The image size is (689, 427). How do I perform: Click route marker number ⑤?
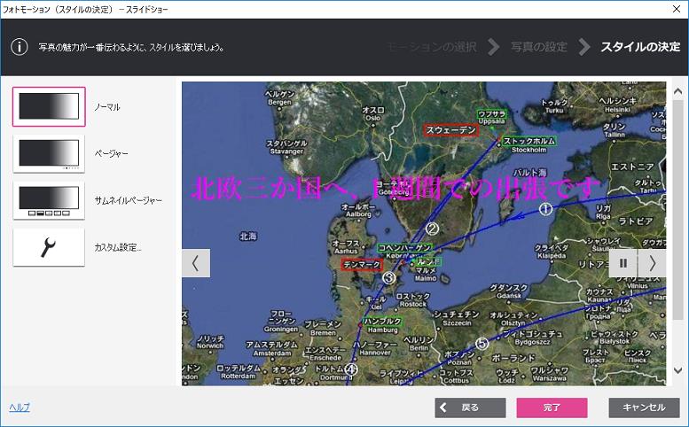(482, 343)
